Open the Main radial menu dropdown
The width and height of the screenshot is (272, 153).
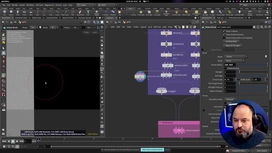click(107, 5)
